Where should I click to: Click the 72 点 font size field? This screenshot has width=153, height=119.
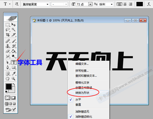[82, 4]
